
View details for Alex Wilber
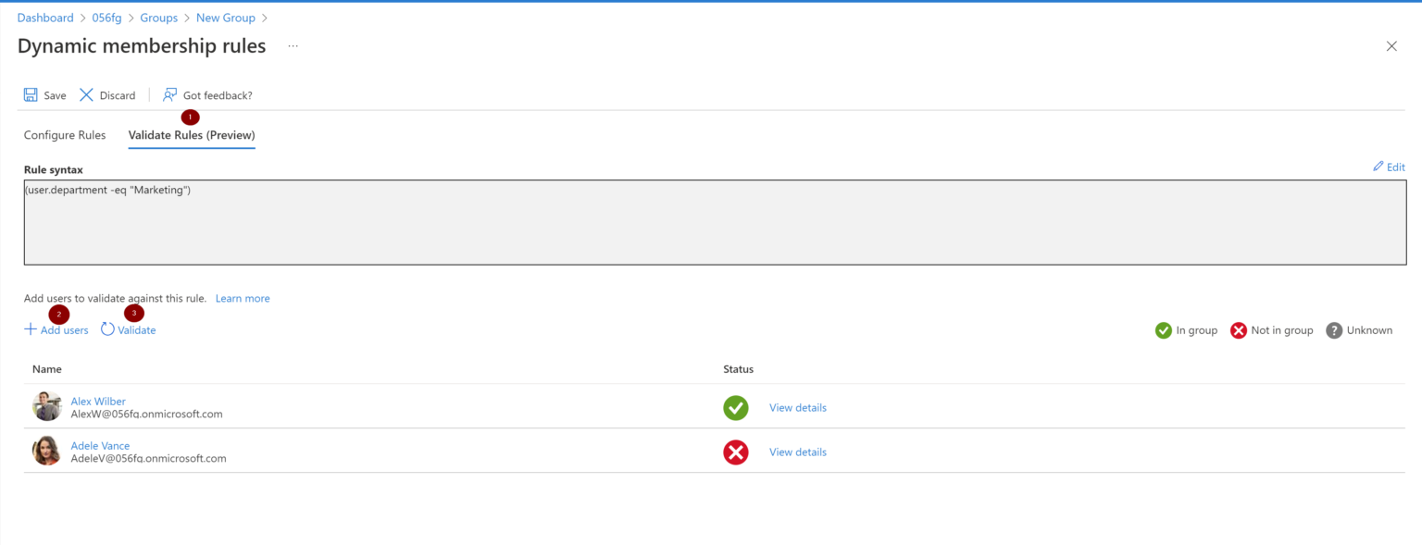point(797,407)
